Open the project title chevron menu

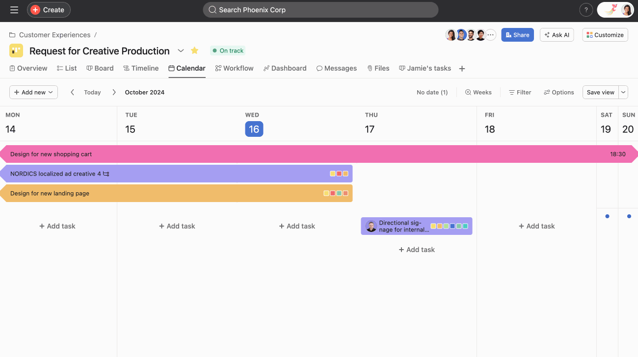pos(181,51)
